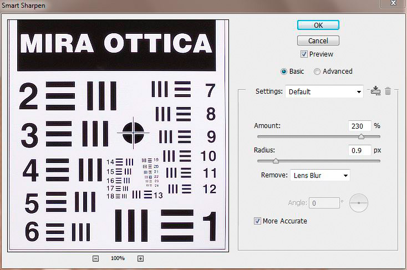Zoom in preview with the plus icon

pos(140,258)
